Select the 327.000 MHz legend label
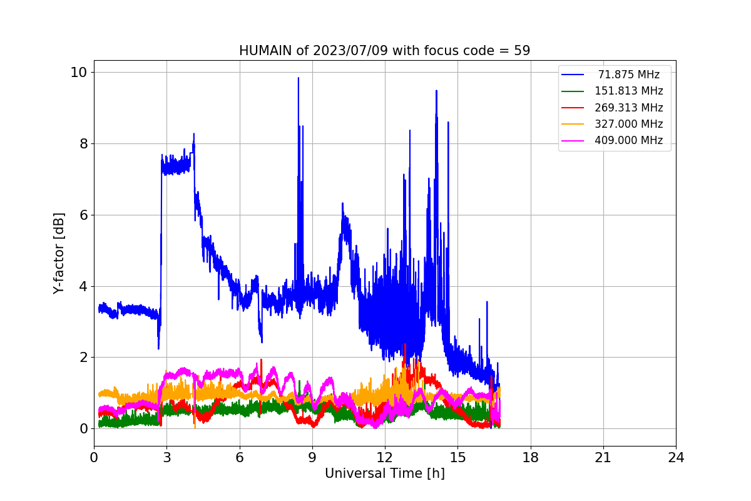This screenshot has height=501, width=751. coord(629,124)
